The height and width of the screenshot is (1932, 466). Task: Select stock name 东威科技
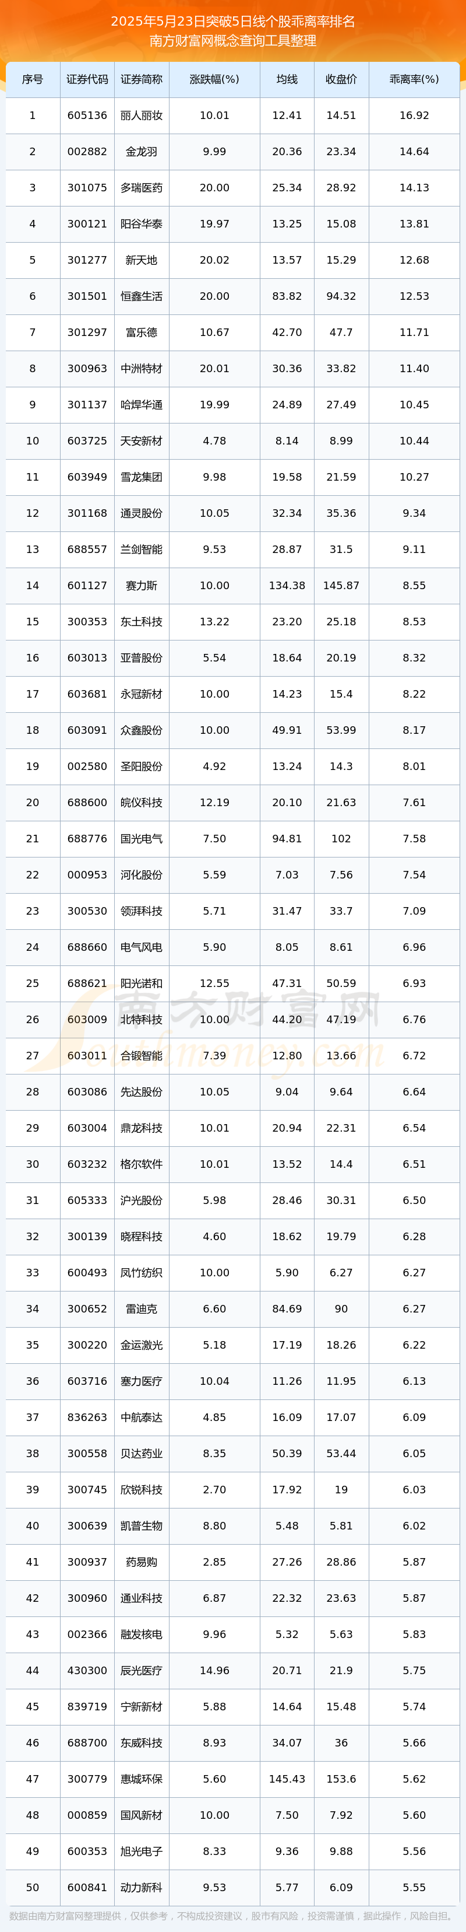click(x=142, y=1743)
